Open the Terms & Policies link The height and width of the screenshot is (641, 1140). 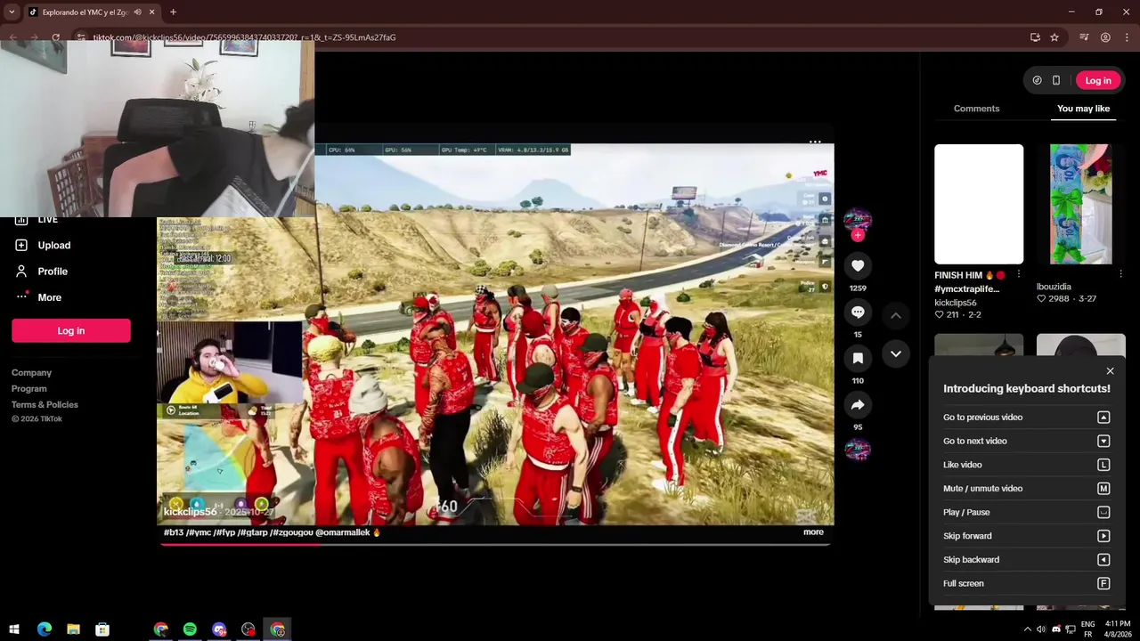coord(45,405)
